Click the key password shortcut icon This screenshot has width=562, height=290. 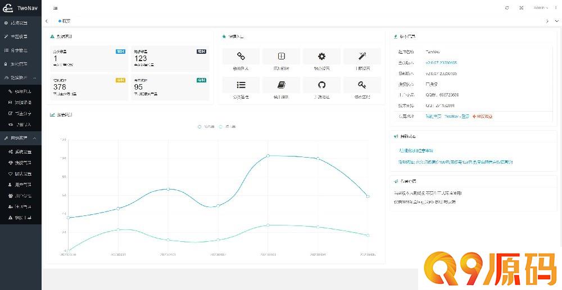(362, 85)
